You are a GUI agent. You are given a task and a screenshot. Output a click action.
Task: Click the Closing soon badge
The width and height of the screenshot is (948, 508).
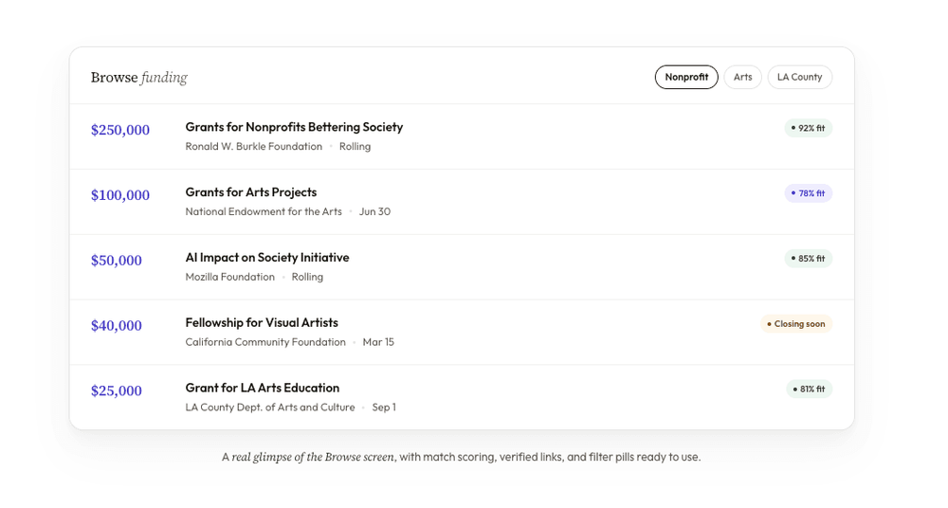[x=796, y=324]
